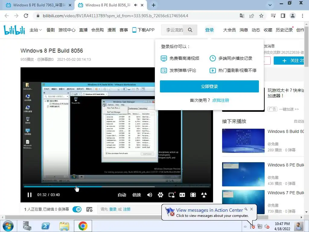Image resolution: width=309 pixels, height=232 pixels.
Task: Click the 点我注册 link
Action: 221,100
